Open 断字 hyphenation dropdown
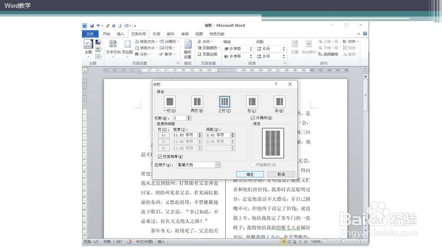The height and width of the screenshot is (248, 442). (x=168, y=54)
